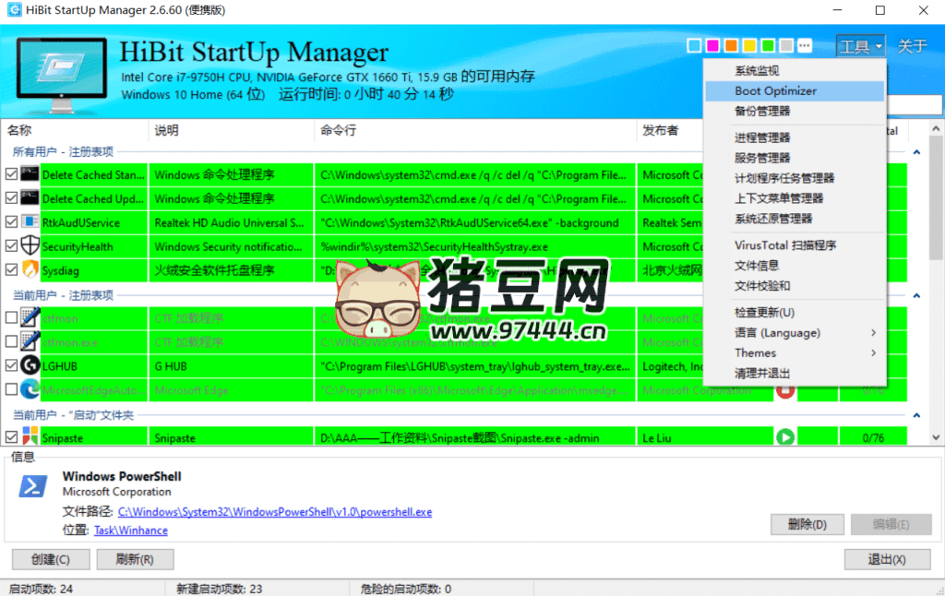This screenshot has height=596, width=945.
Task: Toggle Sysdiag startup checkbox
Action: pyautogui.click(x=11, y=270)
